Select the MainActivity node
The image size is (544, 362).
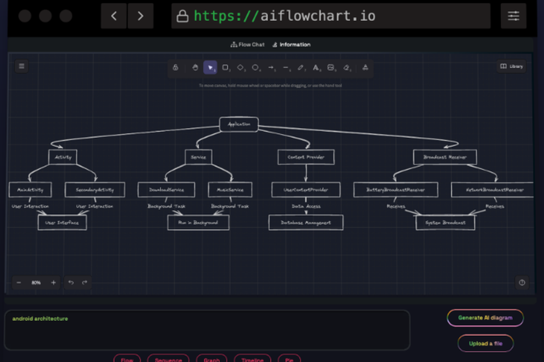click(30, 190)
